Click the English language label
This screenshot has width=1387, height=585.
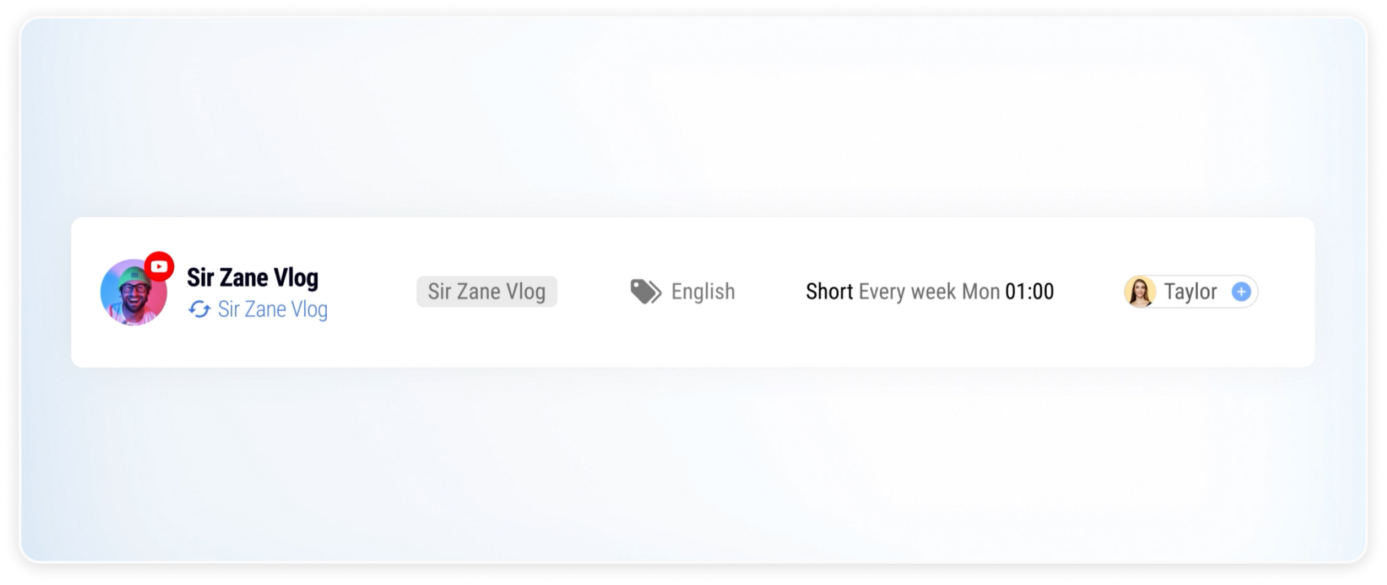(702, 292)
